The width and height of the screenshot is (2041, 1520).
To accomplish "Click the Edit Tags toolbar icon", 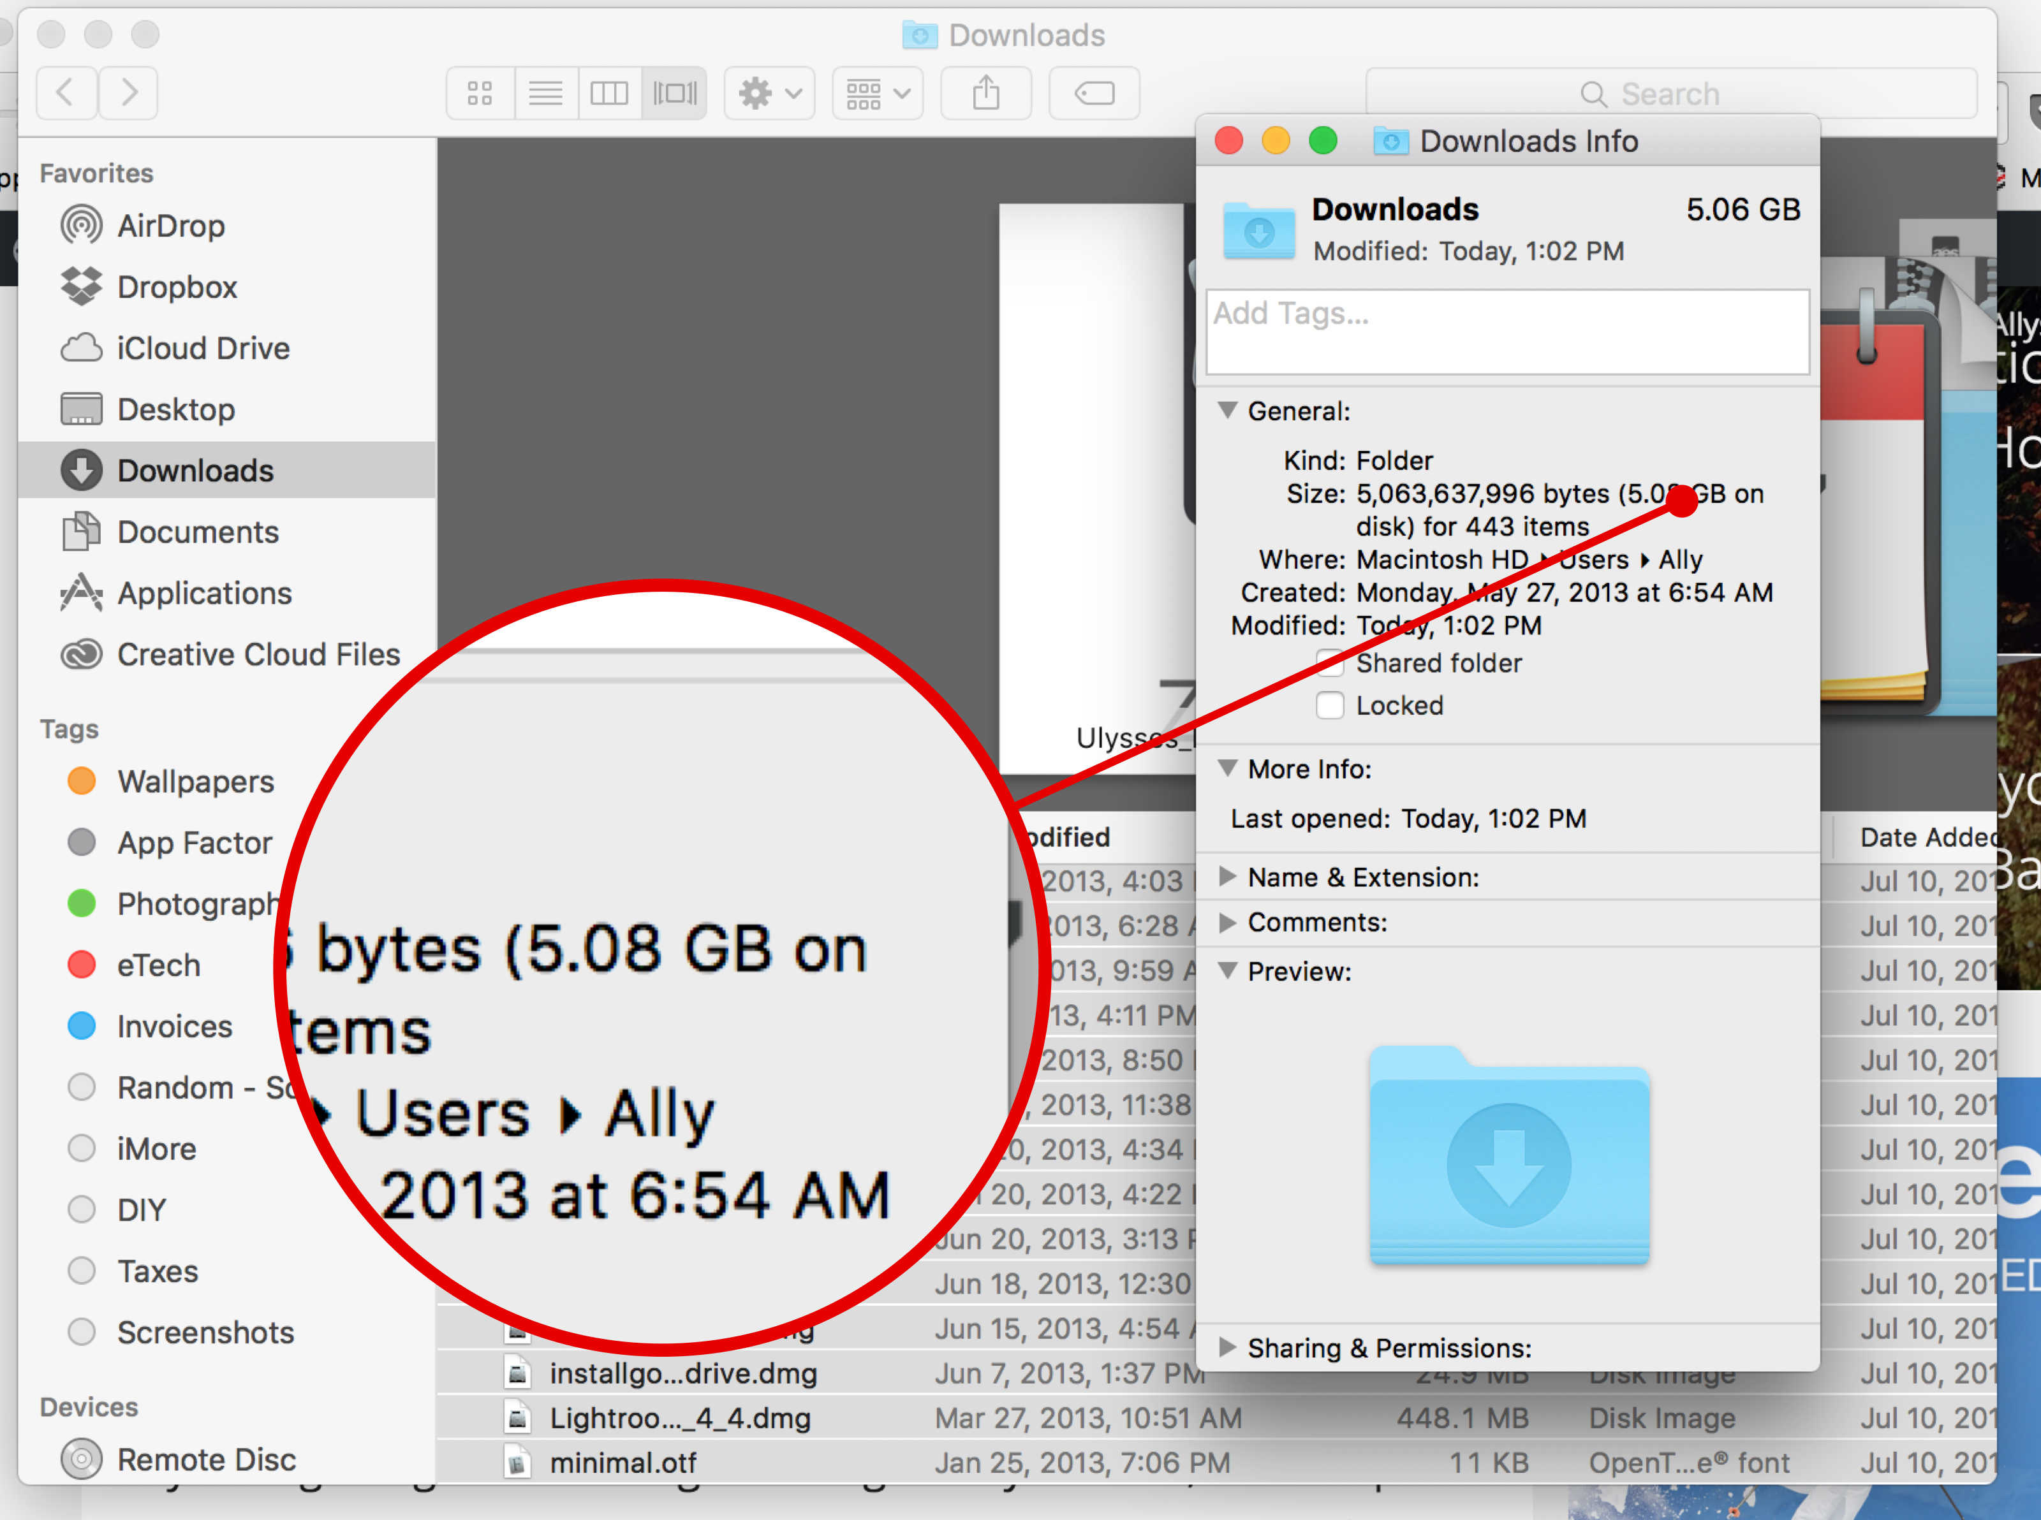I will 1094,93.
